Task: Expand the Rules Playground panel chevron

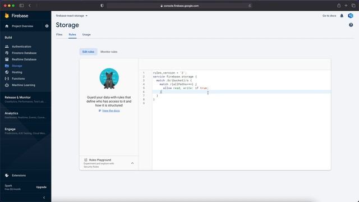Action: [132, 163]
